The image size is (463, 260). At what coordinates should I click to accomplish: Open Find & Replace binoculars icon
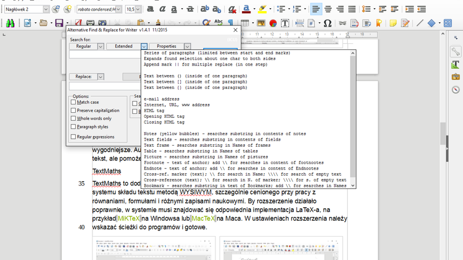tap(10, 23)
